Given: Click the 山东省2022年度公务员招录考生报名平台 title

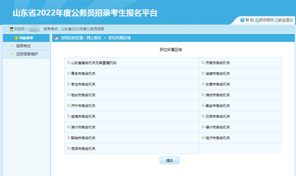Looking at the screenshot, I should coord(85,13).
